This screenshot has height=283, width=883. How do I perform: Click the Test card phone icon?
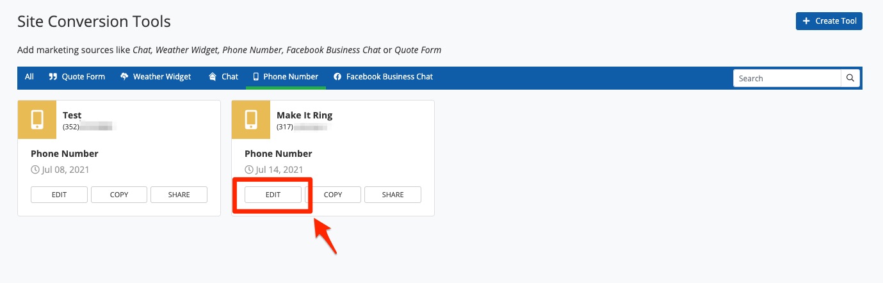tap(37, 120)
